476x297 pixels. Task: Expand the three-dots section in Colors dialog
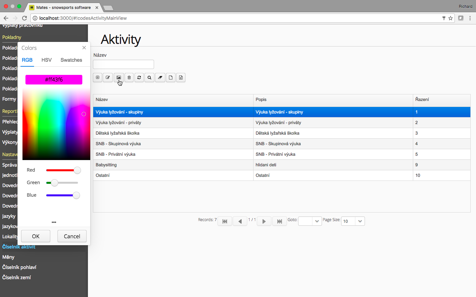pyautogui.click(x=54, y=222)
